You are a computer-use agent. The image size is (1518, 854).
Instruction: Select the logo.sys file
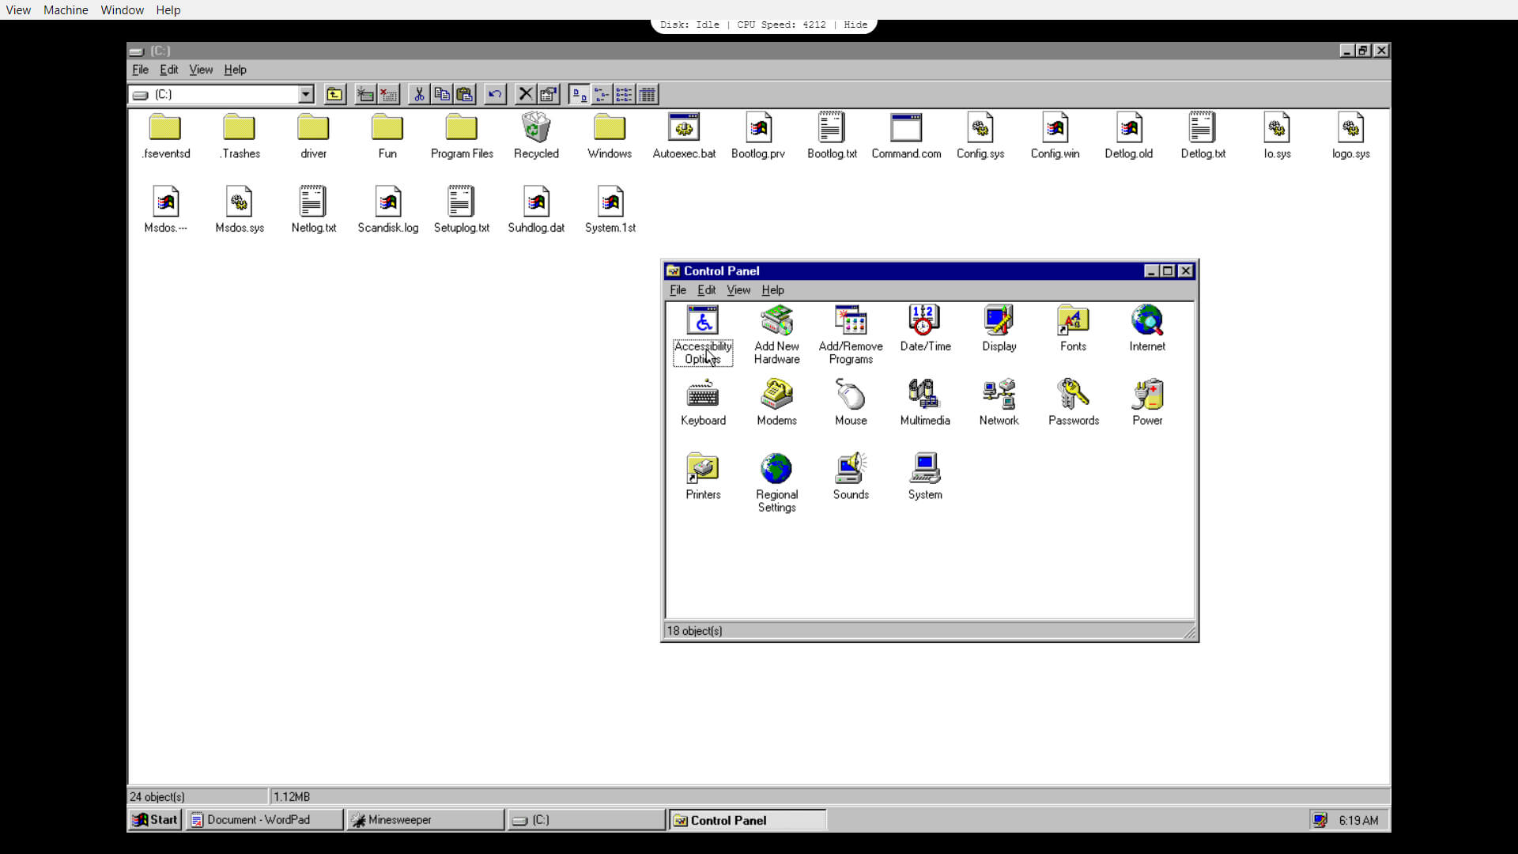click(1351, 137)
